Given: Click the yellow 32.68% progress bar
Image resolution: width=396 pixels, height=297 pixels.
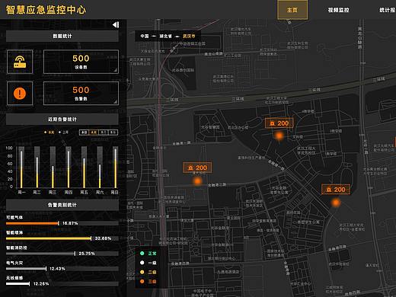Looking at the screenshot, I should tap(62, 238).
